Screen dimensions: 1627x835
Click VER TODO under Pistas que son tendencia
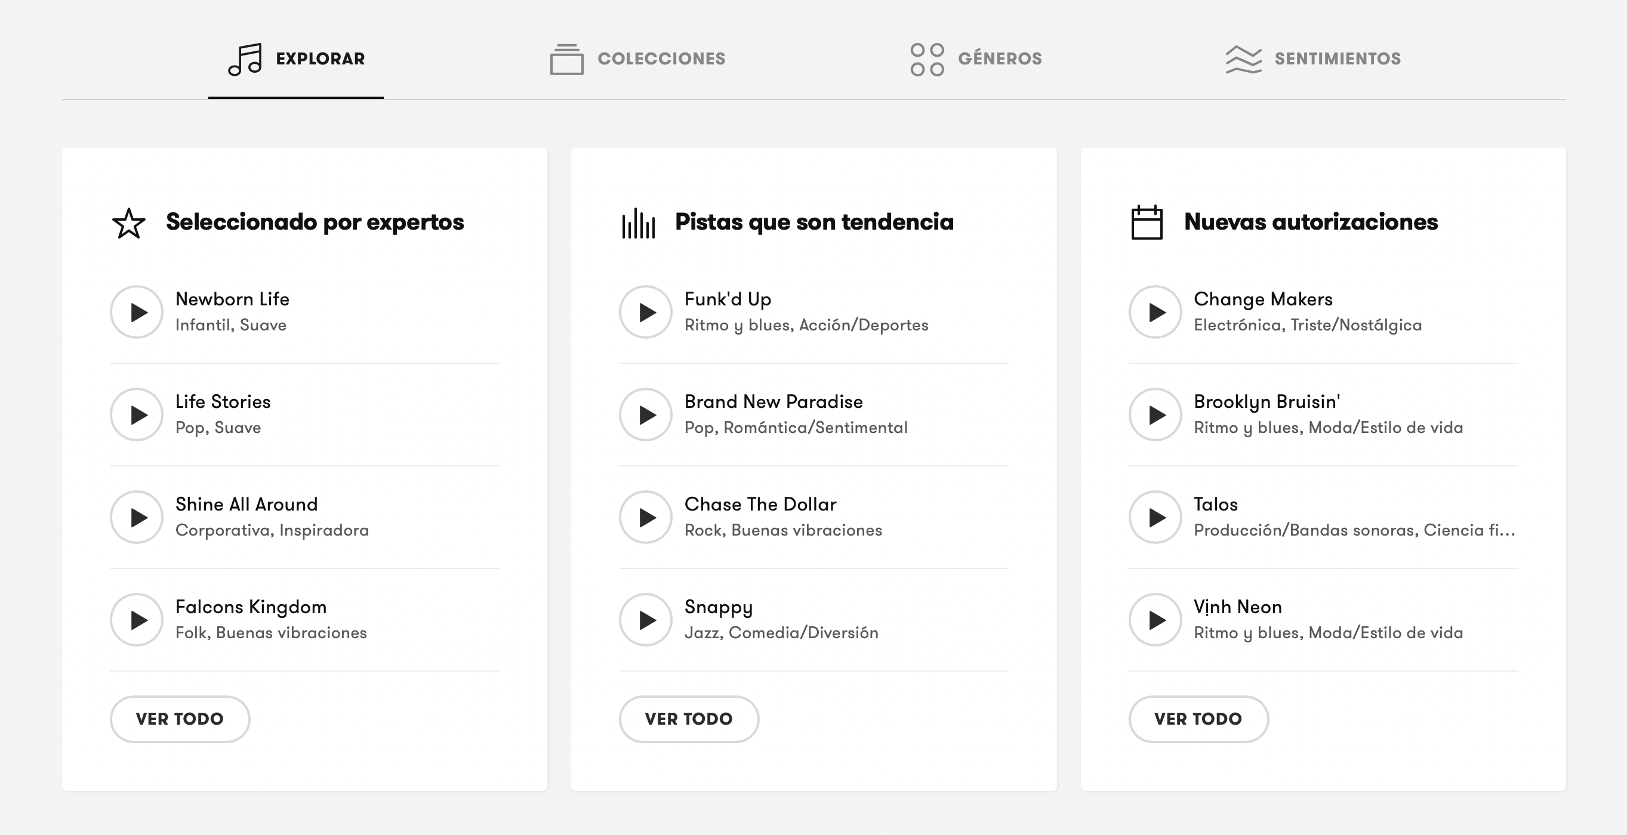(x=689, y=719)
